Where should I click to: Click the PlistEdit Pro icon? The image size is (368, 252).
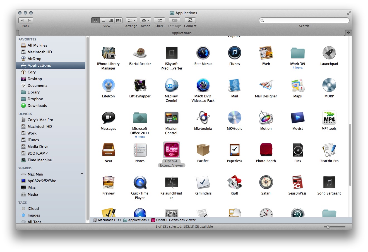329,150
